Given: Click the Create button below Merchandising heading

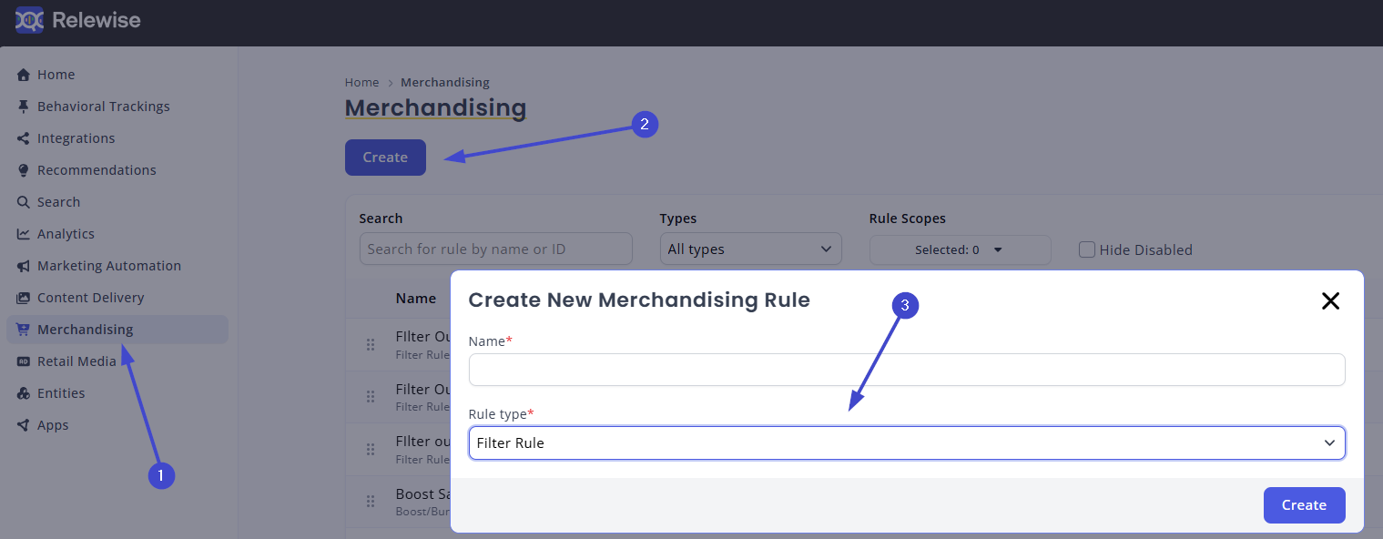Looking at the screenshot, I should tap(385, 158).
